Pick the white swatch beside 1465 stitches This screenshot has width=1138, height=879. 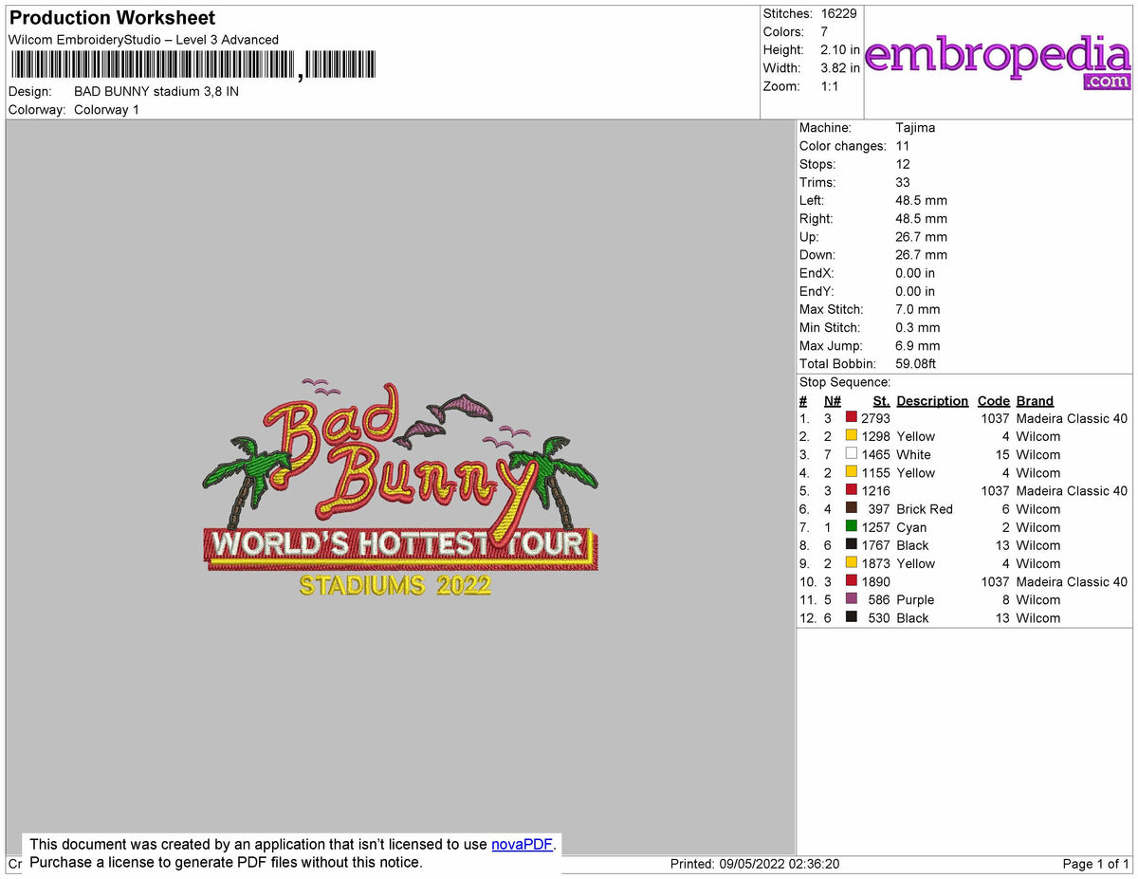pyautogui.click(x=851, y=454)
